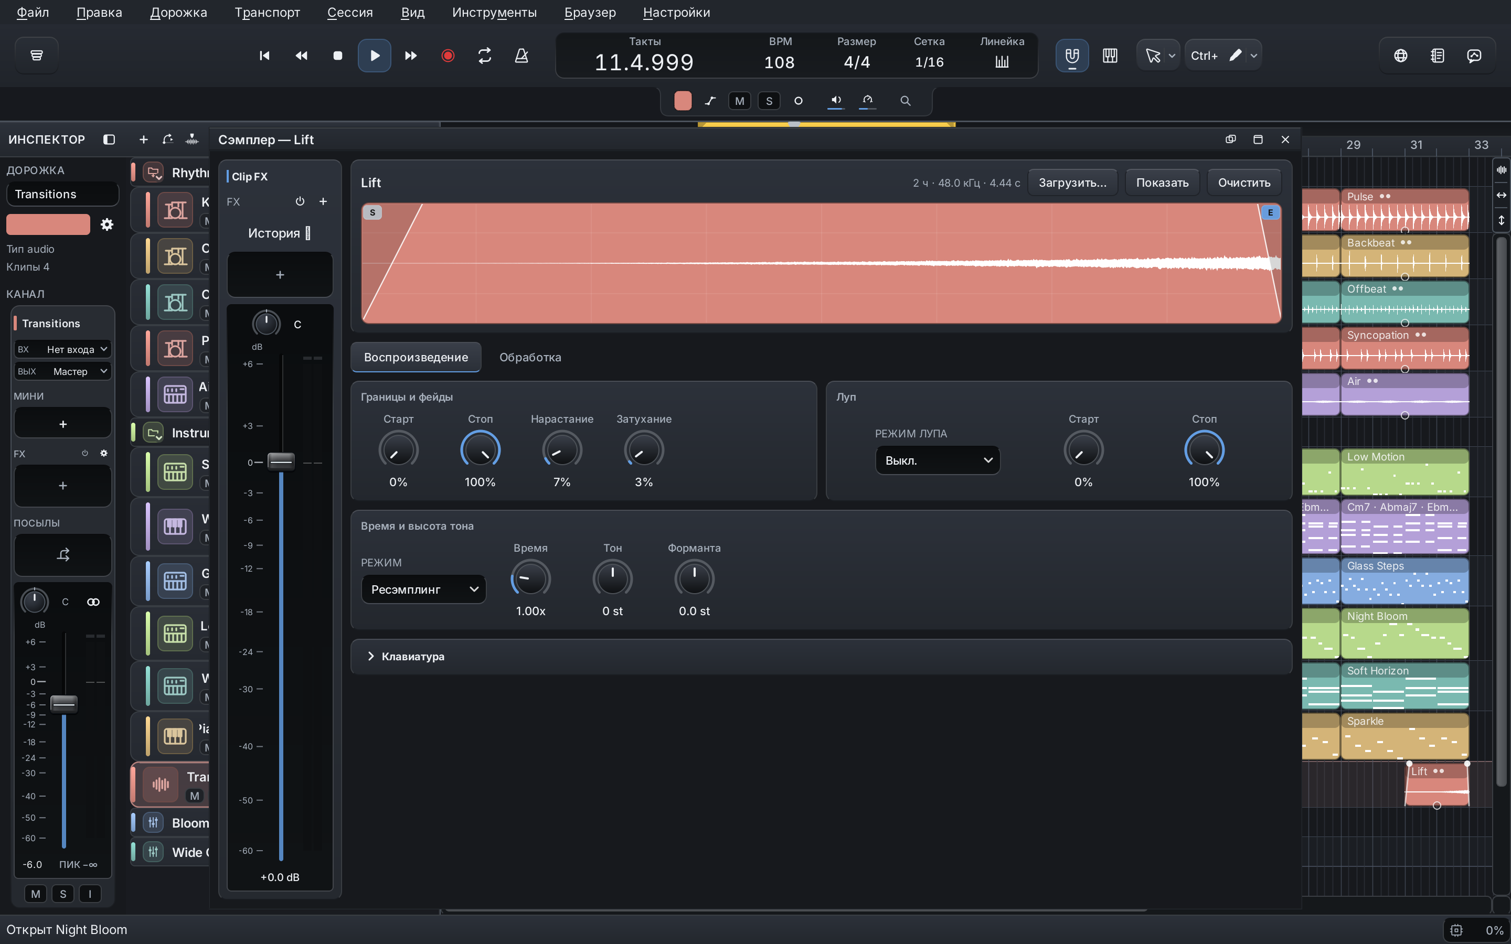The width and height of the screenshot is (1511, 944).
Task: Open the piano keyboard icon in toolbar
Action: click(1110, 56)
